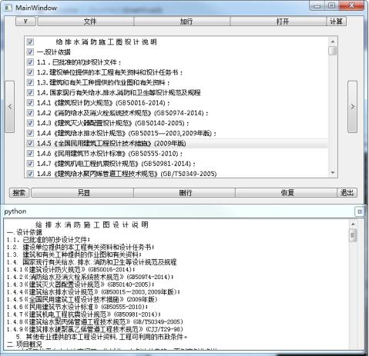Screen dimensions: 369x356
Task: Click python panel line 1.4.1 (GB50016-2014)
Action: click(71, 269)
